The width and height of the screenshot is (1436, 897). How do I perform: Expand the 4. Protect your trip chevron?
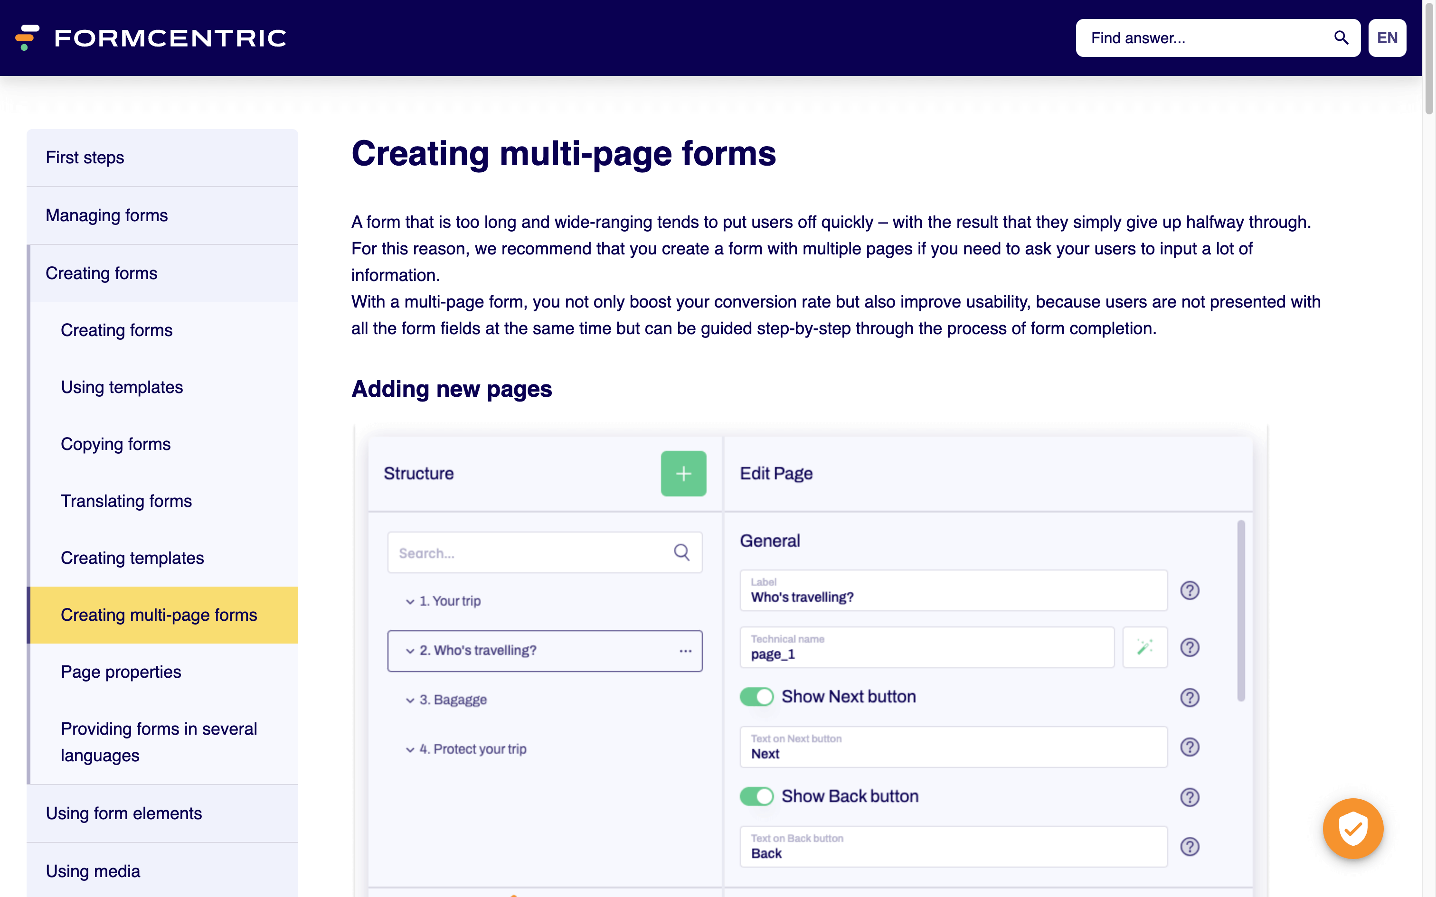[409, 749]
